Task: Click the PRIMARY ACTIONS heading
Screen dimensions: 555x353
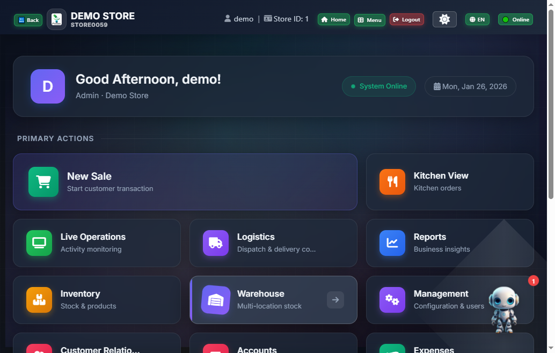Action: point(56,138)
